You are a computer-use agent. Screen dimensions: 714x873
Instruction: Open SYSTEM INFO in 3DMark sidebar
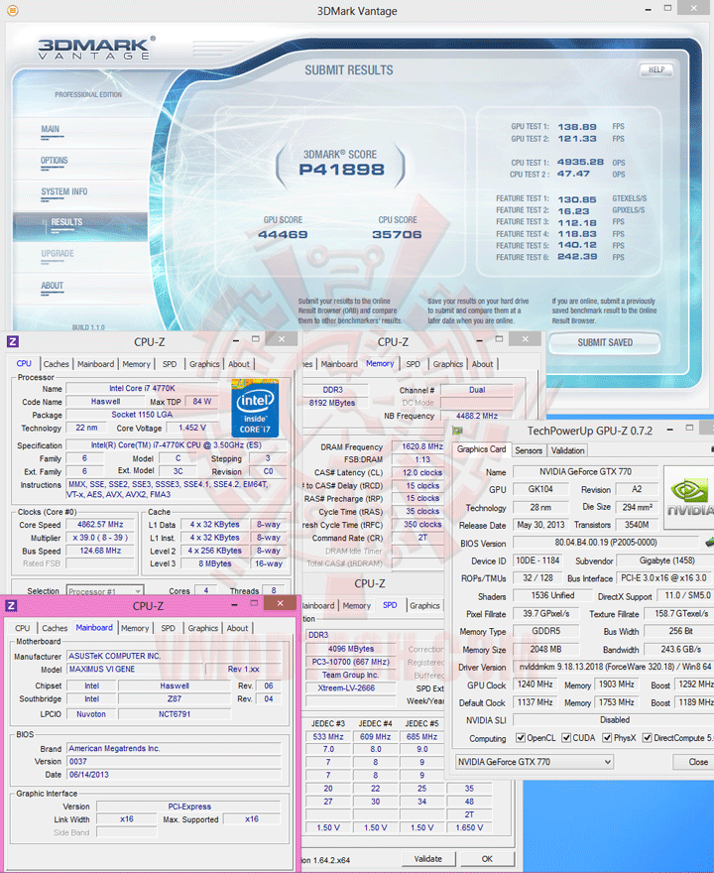tap(64, 191)
